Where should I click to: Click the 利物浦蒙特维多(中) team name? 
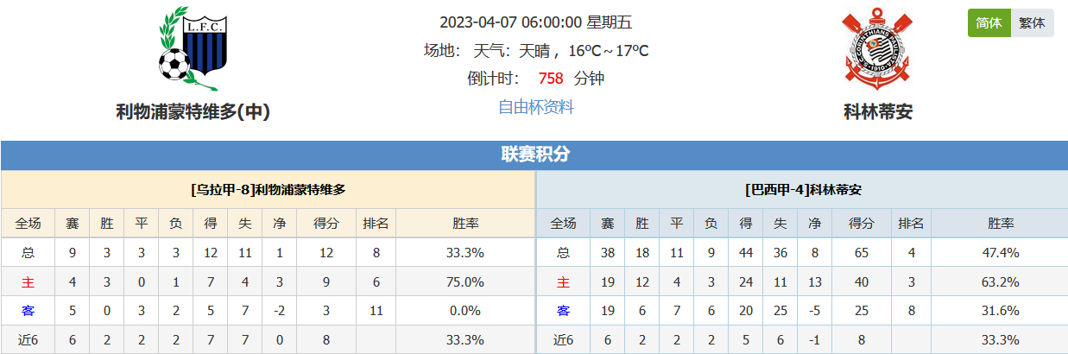(x=193, y=111)
